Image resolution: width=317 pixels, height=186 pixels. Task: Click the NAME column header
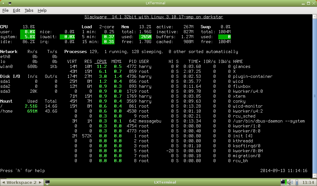(238, 61)
